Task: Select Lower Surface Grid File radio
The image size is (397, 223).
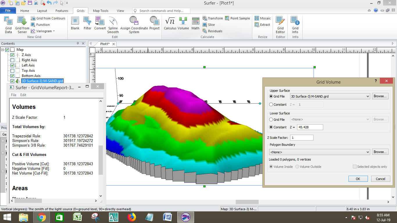Action: [271, 120]
